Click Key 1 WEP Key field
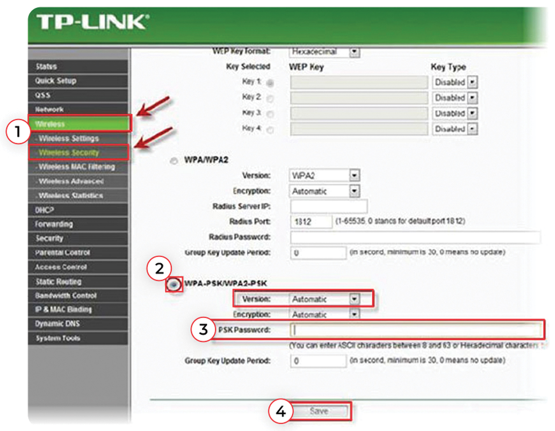 [x=359, y=82]
